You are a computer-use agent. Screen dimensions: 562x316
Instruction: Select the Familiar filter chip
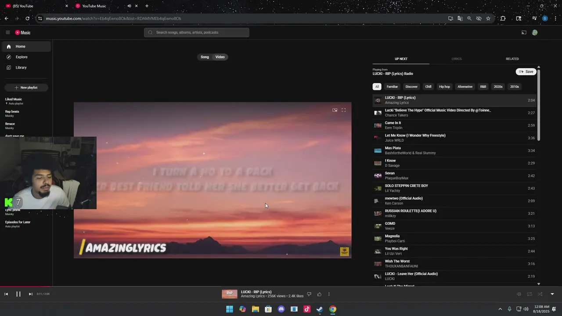(392, 87)
